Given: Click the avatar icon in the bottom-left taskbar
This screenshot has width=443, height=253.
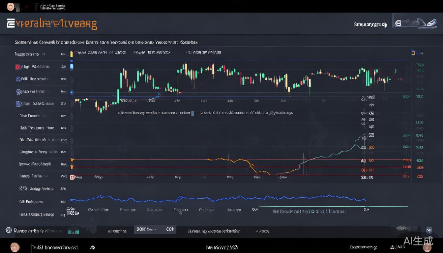Looking at the screenshot, I should coord(15,247).
